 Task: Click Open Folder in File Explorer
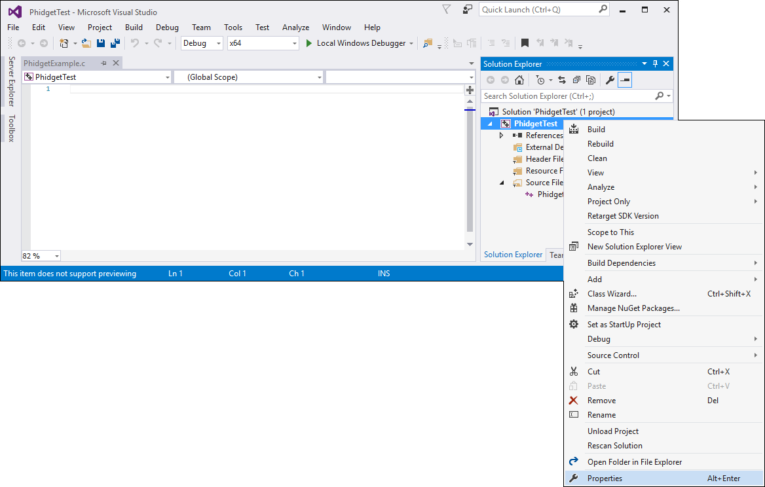point(664,461)
